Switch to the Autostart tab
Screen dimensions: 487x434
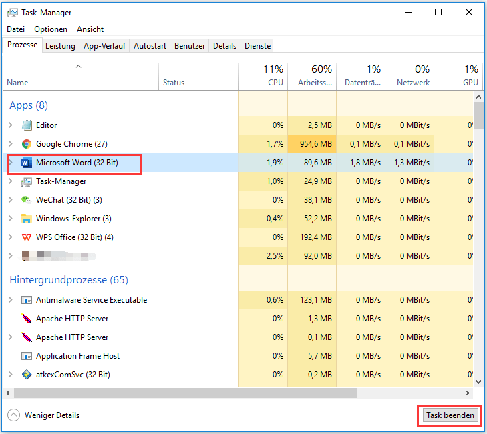click(x=150, y=46)
